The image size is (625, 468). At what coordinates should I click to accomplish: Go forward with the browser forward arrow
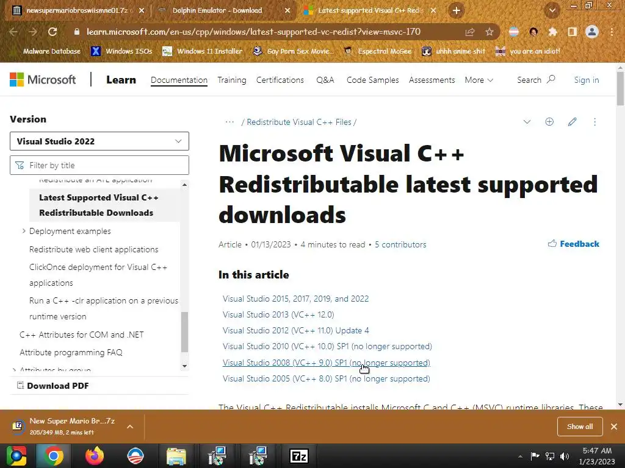coord(33,32)
